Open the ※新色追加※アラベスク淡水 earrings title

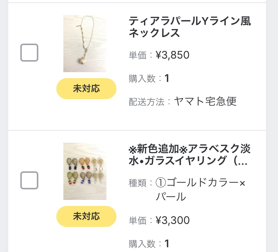pos(190,155)
